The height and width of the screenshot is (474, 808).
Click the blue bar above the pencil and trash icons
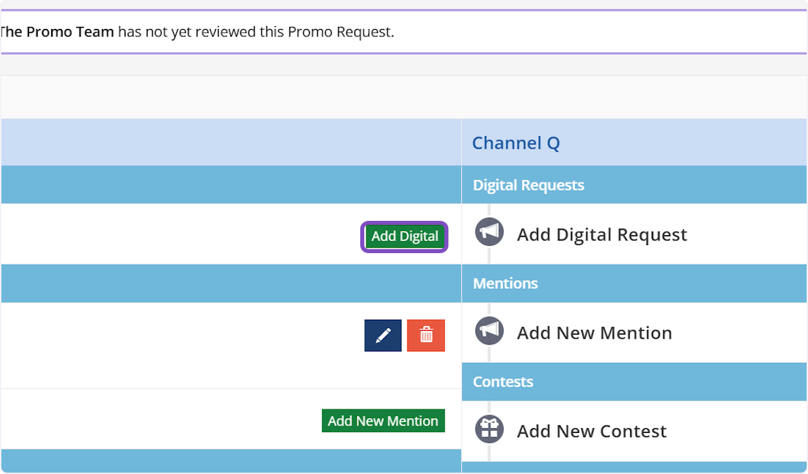[x=230, y=283]
